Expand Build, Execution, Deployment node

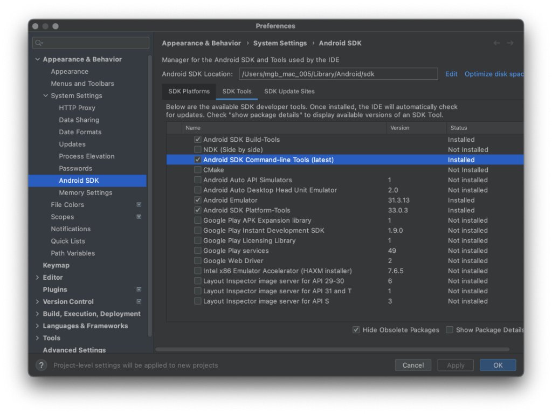pos(38,314)
